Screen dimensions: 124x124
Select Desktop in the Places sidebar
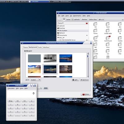click(73, 28)
